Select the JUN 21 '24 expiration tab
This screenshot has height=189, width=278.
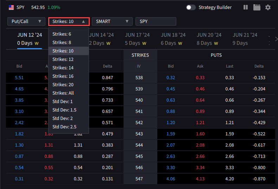point(245,39)
